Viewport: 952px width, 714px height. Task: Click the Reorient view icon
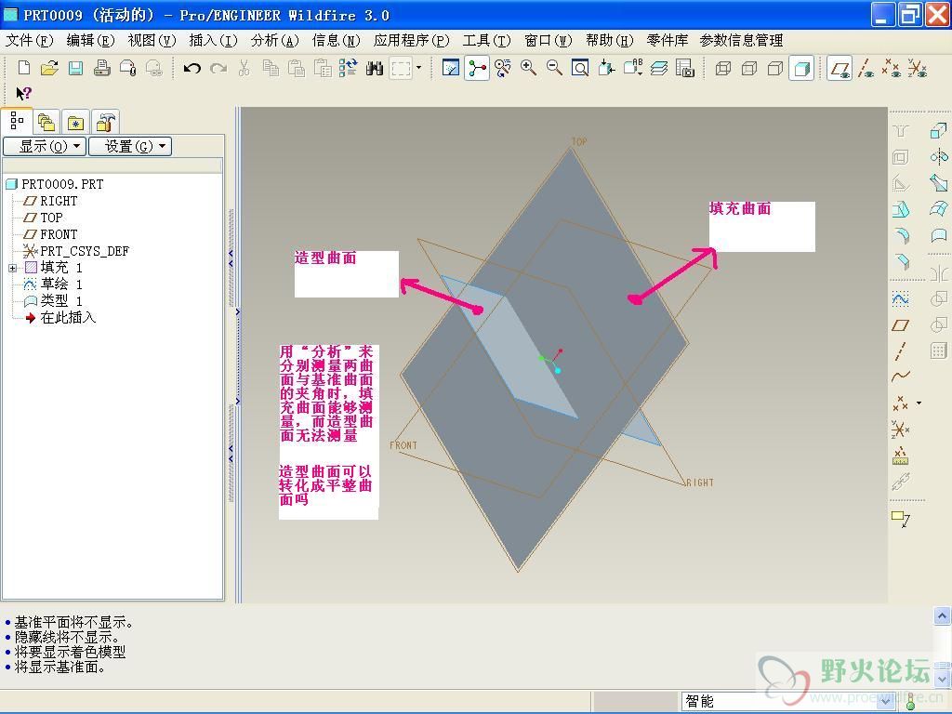point(606,68)
